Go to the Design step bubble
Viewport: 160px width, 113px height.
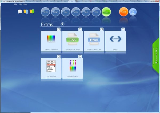(55, 12)
